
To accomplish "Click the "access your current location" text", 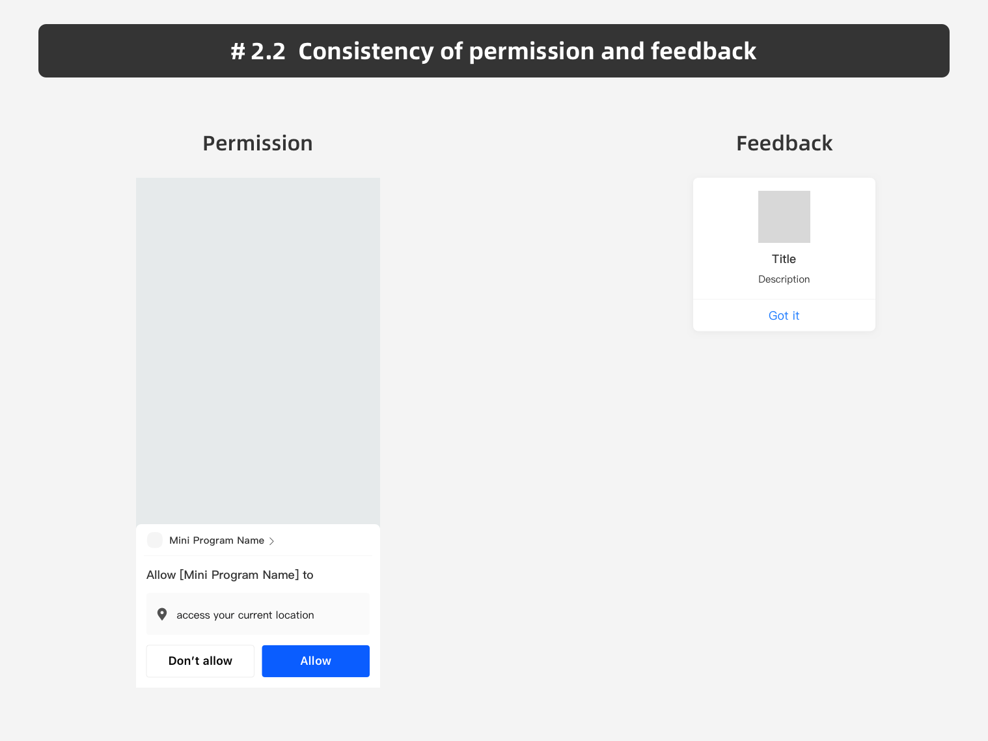I will click(x=245, y=615).
